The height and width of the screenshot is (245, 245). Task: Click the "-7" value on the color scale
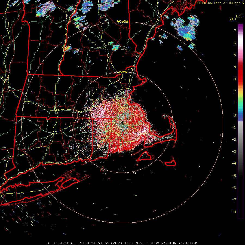234,200
